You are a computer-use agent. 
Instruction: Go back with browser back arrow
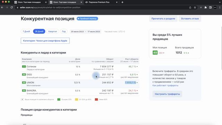pos(2,7)
